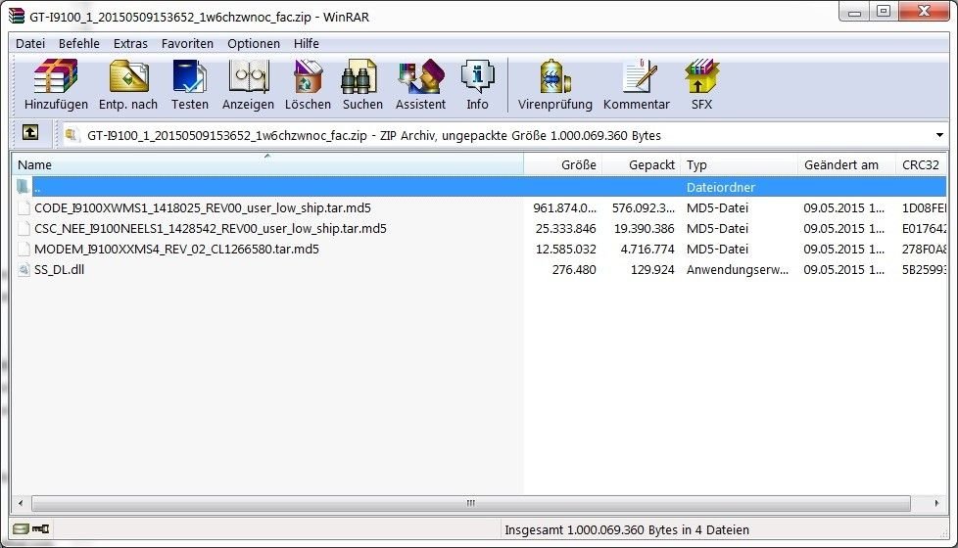This screenshot has height=548, width=958.
Task: Click CRC32 value 5B2599
Action: pyautogui.click(x=924, y=270)
